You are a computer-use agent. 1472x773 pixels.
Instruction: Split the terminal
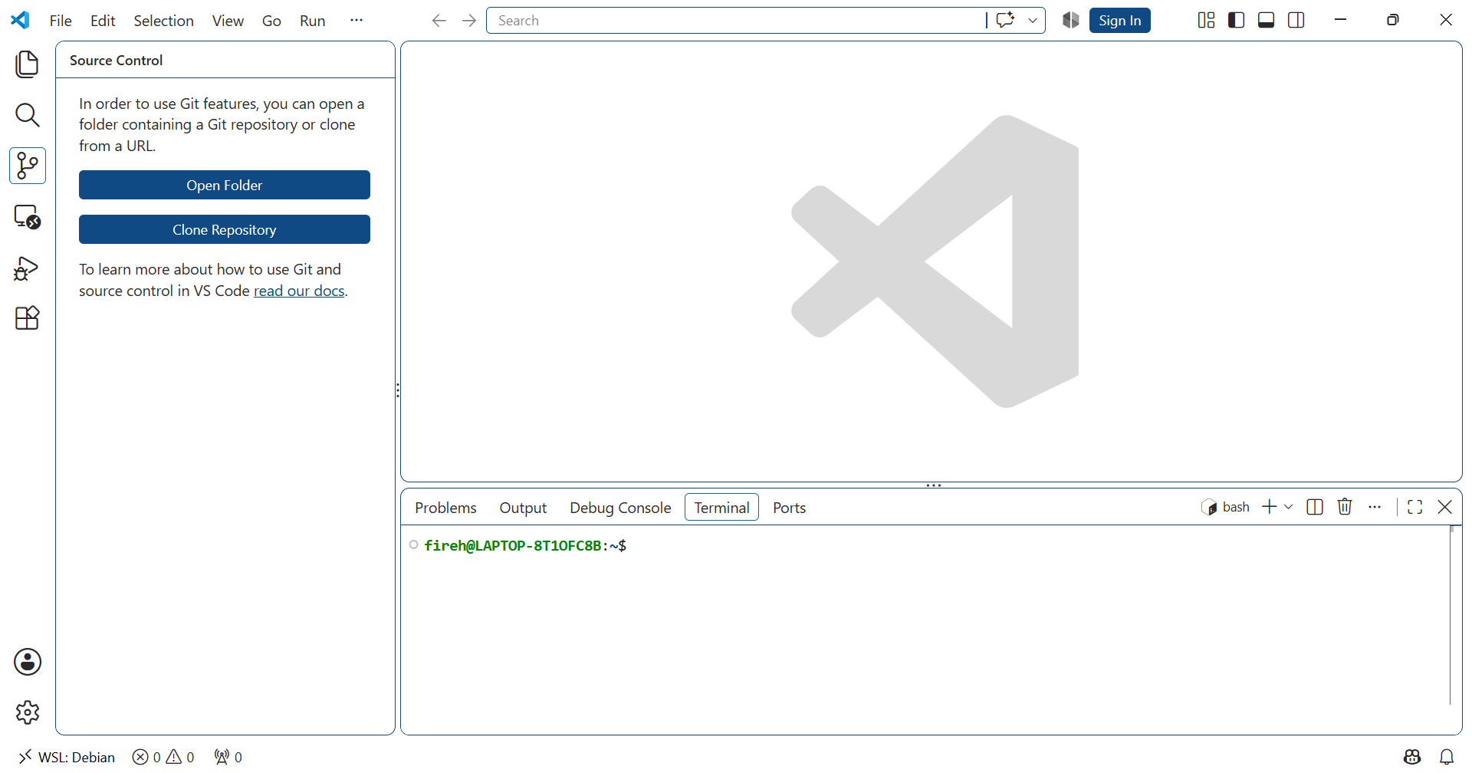(x=1315, y=507)
